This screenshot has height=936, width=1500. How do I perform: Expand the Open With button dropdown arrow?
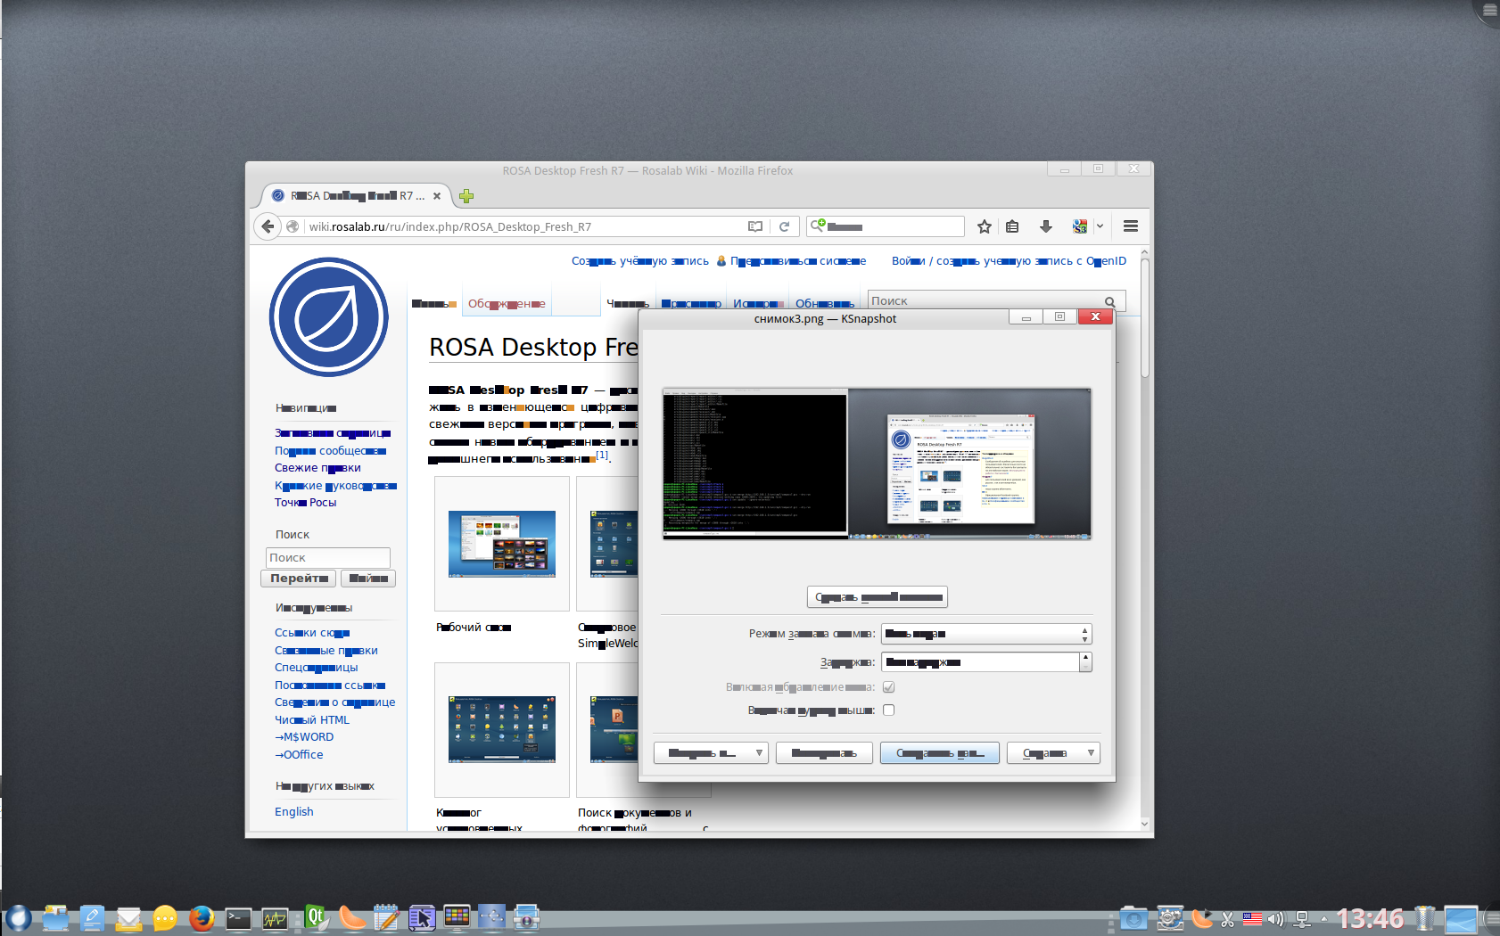pyautogui.click(x=758, y=753)
